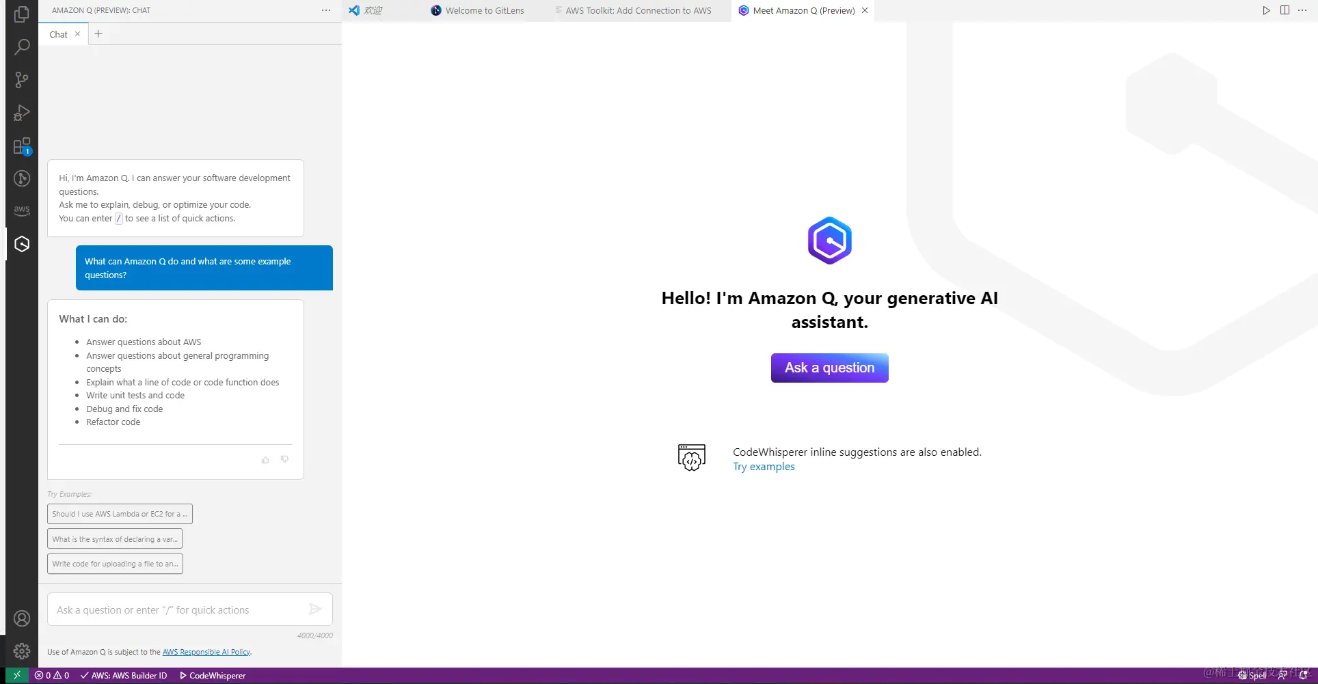The image size is (1318, 684).
Task: Choose the 'Should I use AWS Lambda or EC2' example
Action: (120, 514)
